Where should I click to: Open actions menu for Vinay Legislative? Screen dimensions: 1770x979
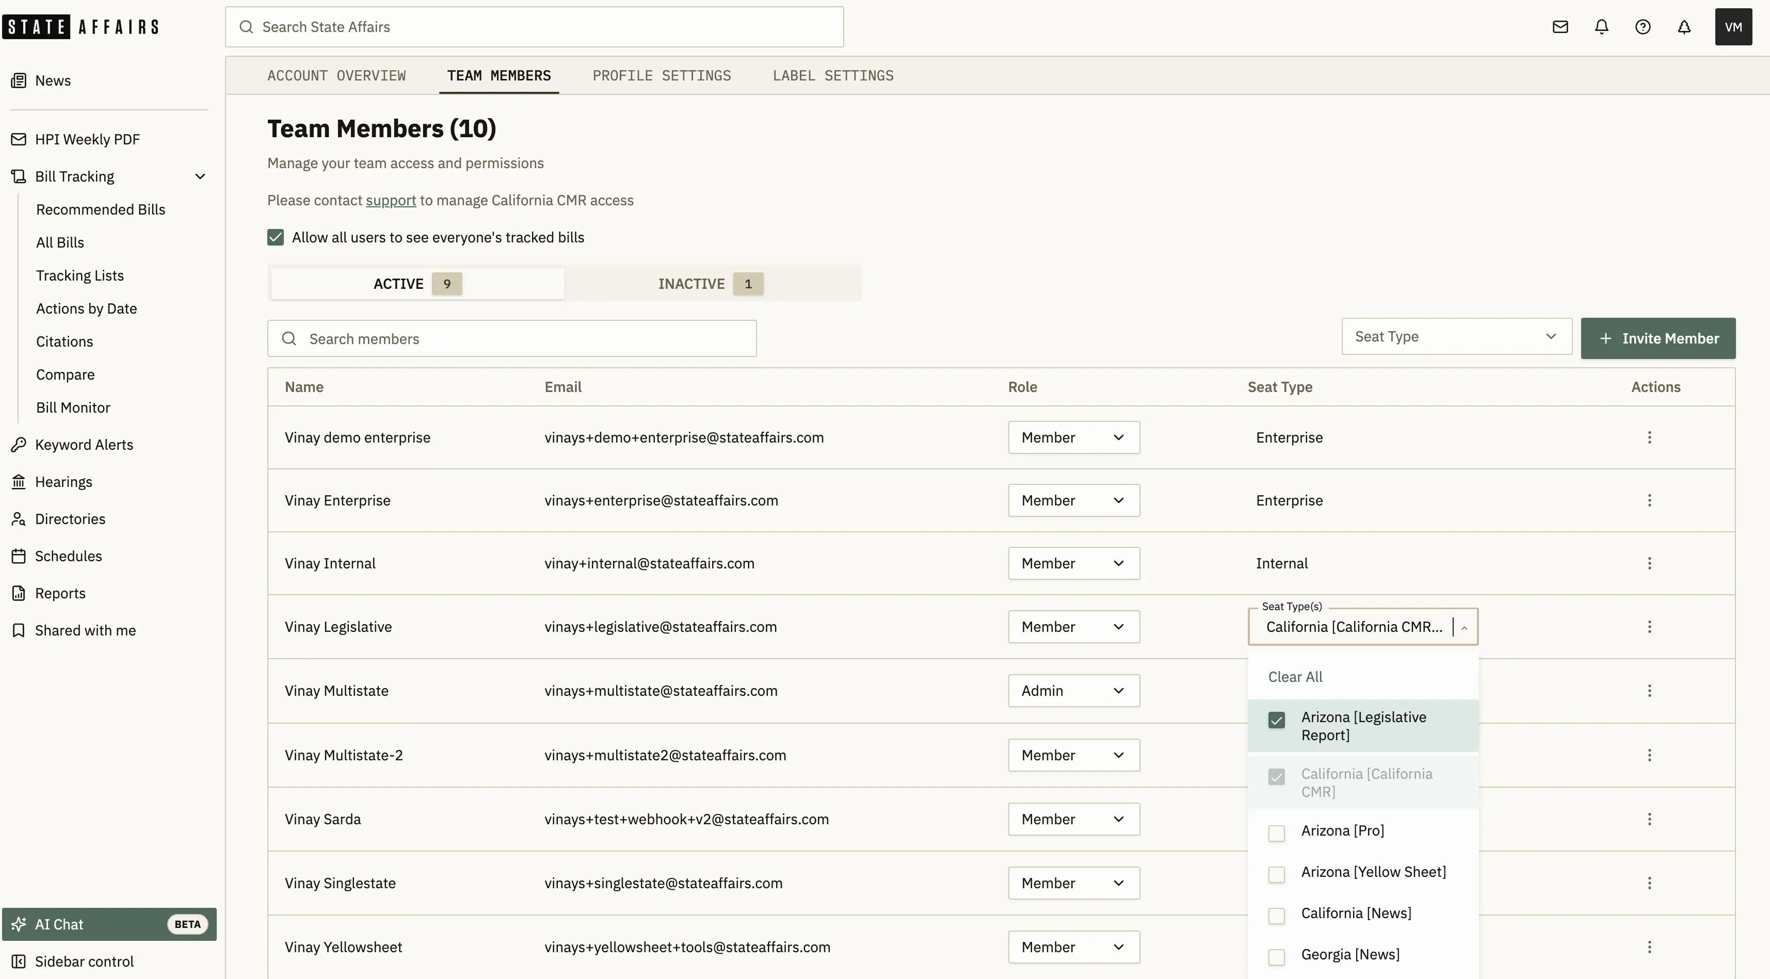(x=1649, y=627)
